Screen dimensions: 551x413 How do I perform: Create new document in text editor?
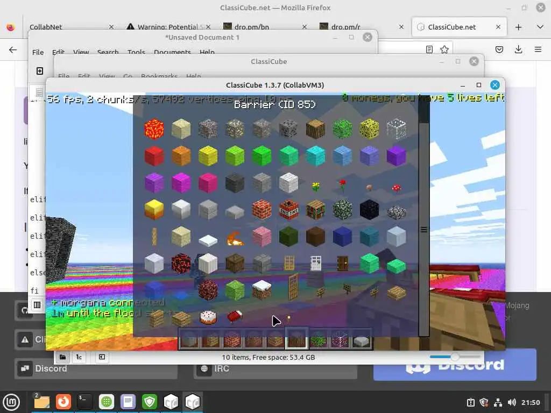pos(40,71)
